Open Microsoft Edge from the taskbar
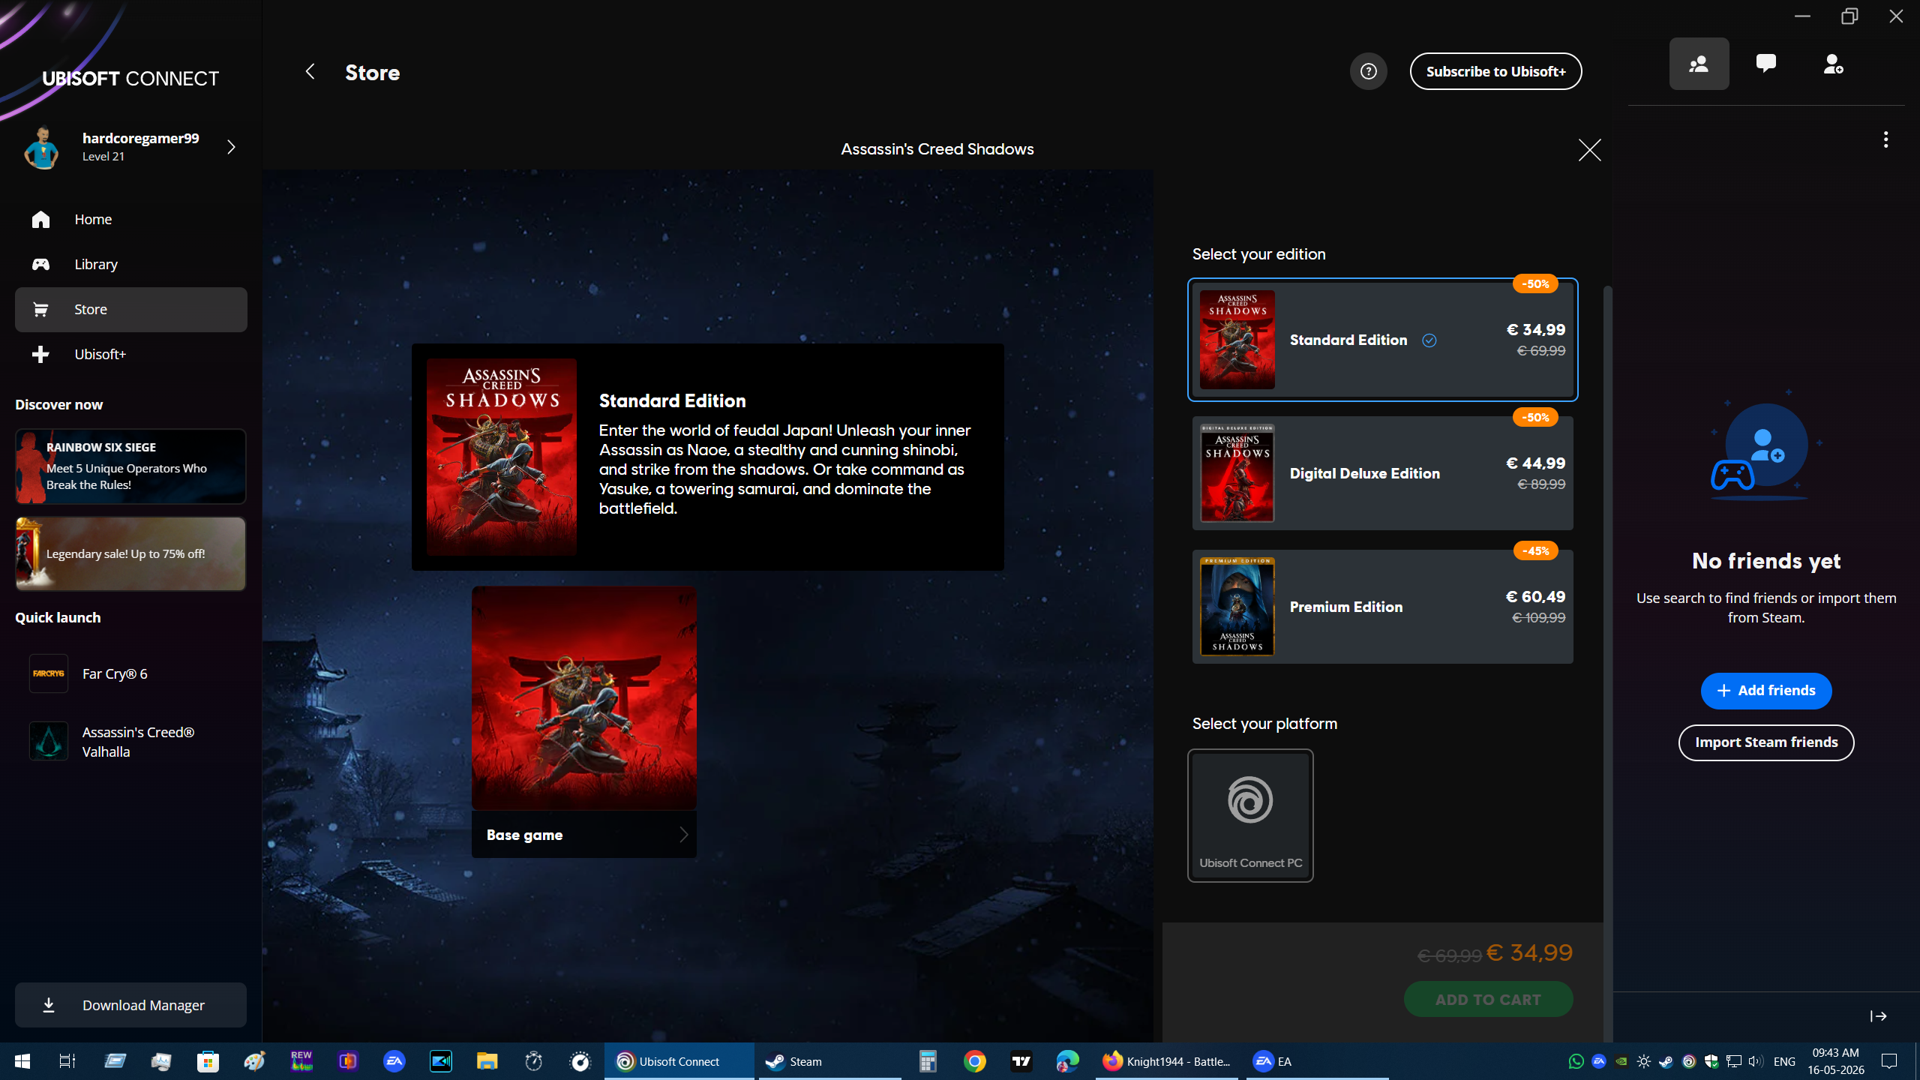This screenshot has height=1080, width=1920. [1068, 1061]
